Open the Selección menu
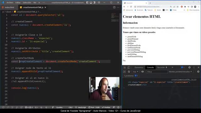 tap(27, 3)
